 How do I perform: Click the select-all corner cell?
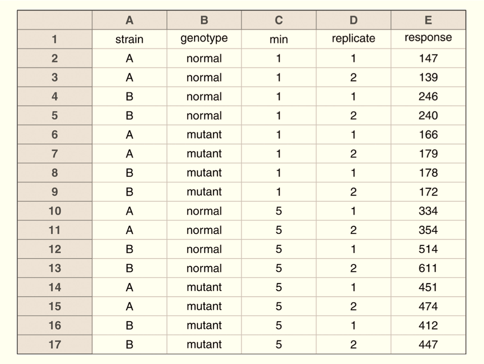tap(55, 20)
